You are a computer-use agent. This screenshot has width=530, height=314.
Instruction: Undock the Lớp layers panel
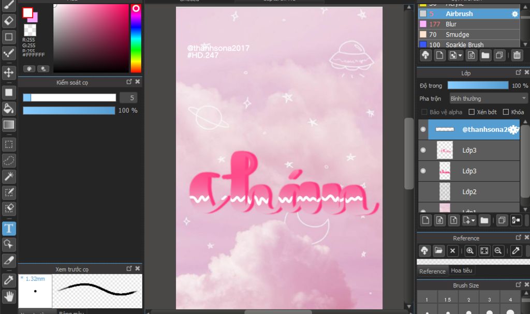point(518,72)
